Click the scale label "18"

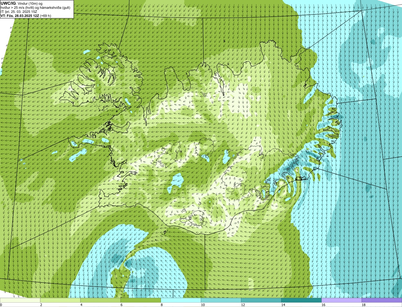[363, 305]
